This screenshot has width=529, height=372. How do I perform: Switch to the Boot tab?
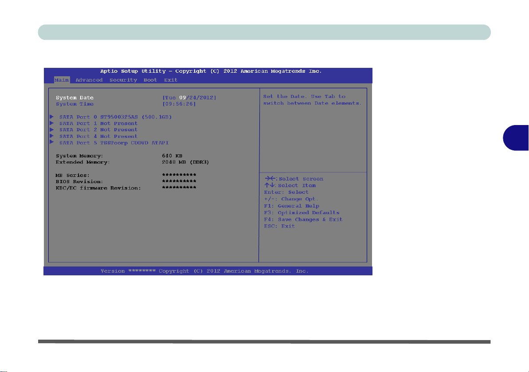(x=150, y=80)
